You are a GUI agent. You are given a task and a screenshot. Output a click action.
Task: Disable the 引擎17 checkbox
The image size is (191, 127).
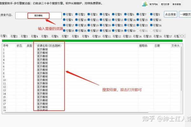pyautogui.click(x=64, y=25)
